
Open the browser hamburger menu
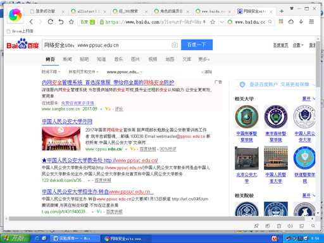tap(311, 22)
